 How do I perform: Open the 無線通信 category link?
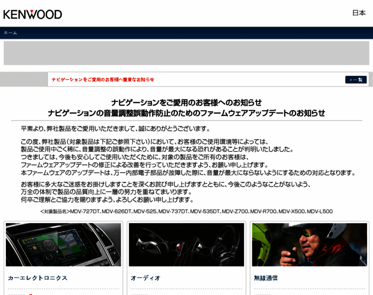click(266, 278)
